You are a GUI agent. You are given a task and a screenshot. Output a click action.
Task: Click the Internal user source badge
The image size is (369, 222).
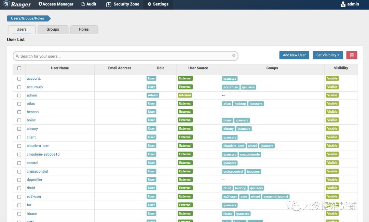185,95
